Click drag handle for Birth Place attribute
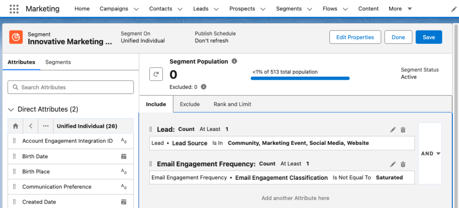 click(x=14, y=172)
